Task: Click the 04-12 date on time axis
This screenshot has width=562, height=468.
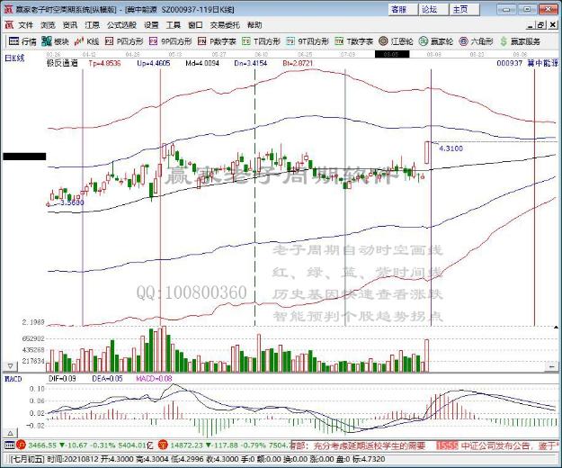Action: [89, 55]
